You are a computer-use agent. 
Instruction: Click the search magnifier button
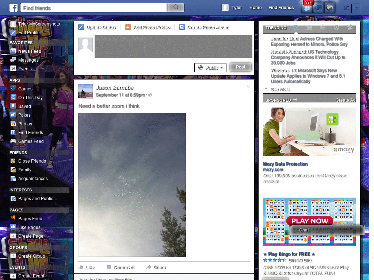[x=176, y=7]
